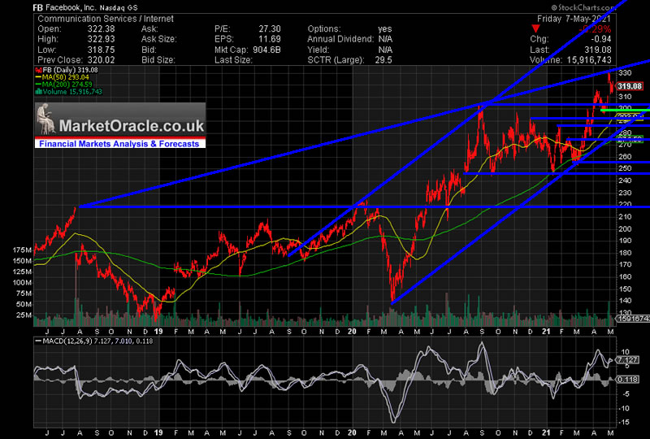Click the volume bars icon in legend
The image size is (650, 439).
point(39,92)
